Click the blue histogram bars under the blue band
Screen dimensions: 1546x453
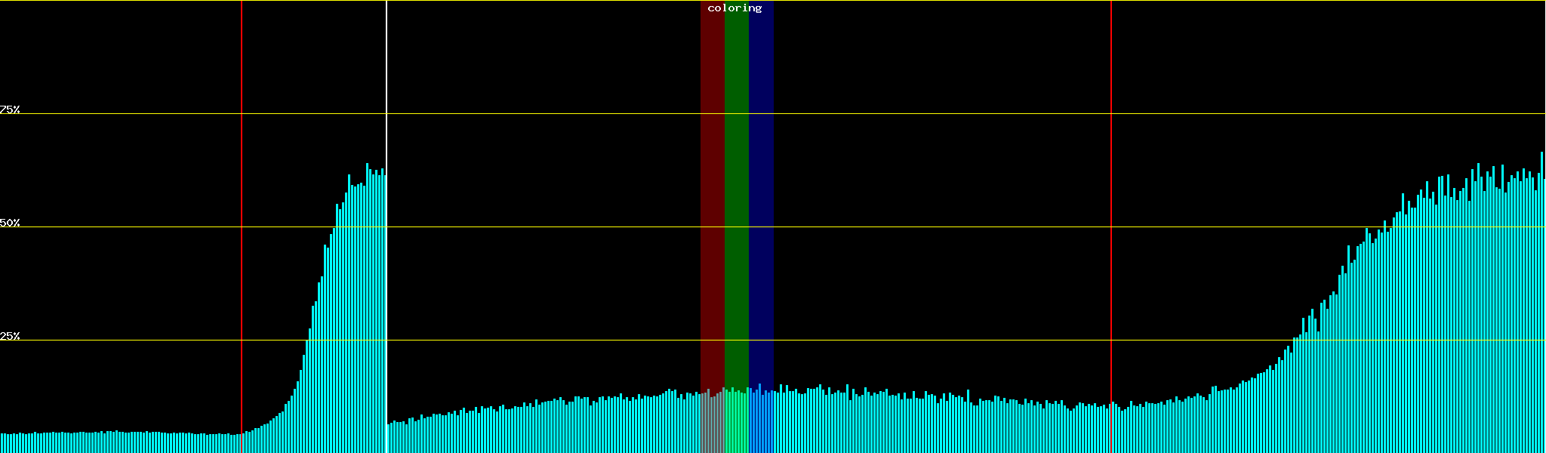(761, 423)
